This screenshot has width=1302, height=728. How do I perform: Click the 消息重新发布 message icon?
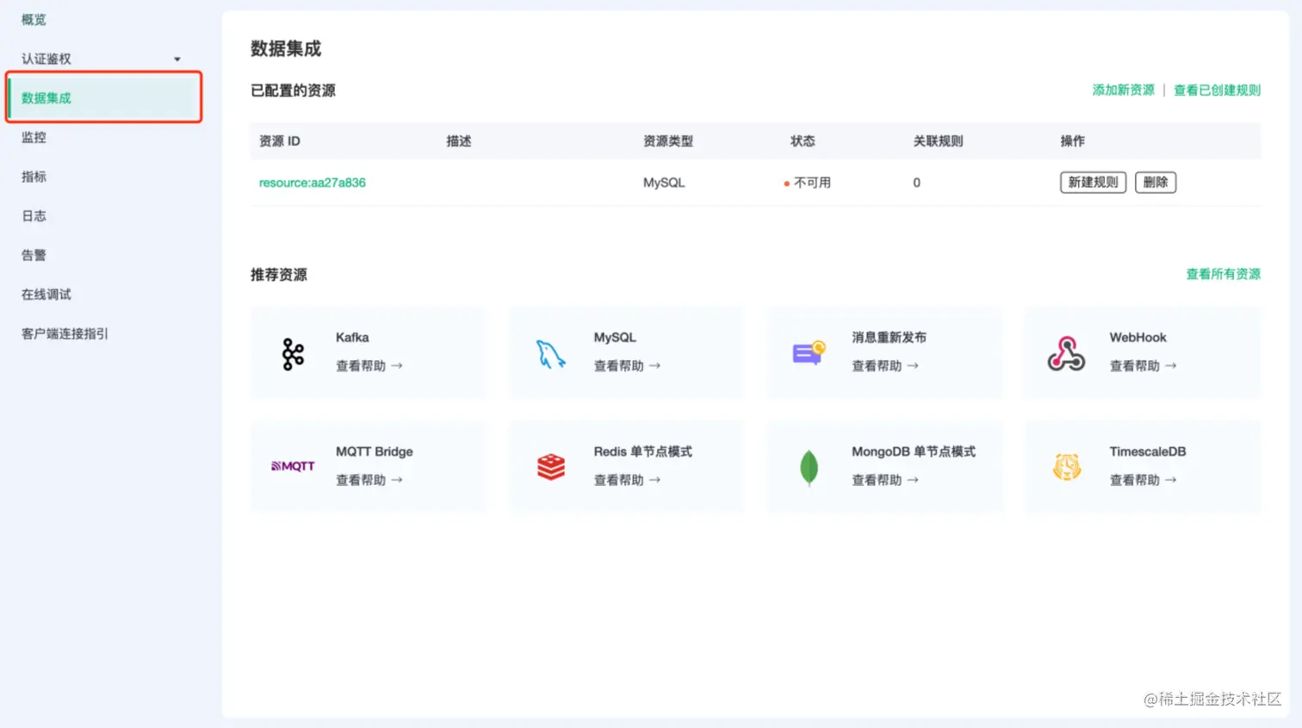807,352
